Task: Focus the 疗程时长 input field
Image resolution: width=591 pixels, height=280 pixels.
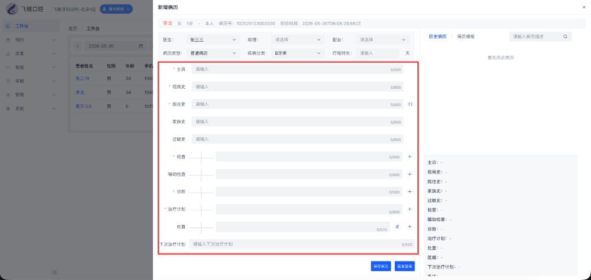Action: [x=377, y=53]
